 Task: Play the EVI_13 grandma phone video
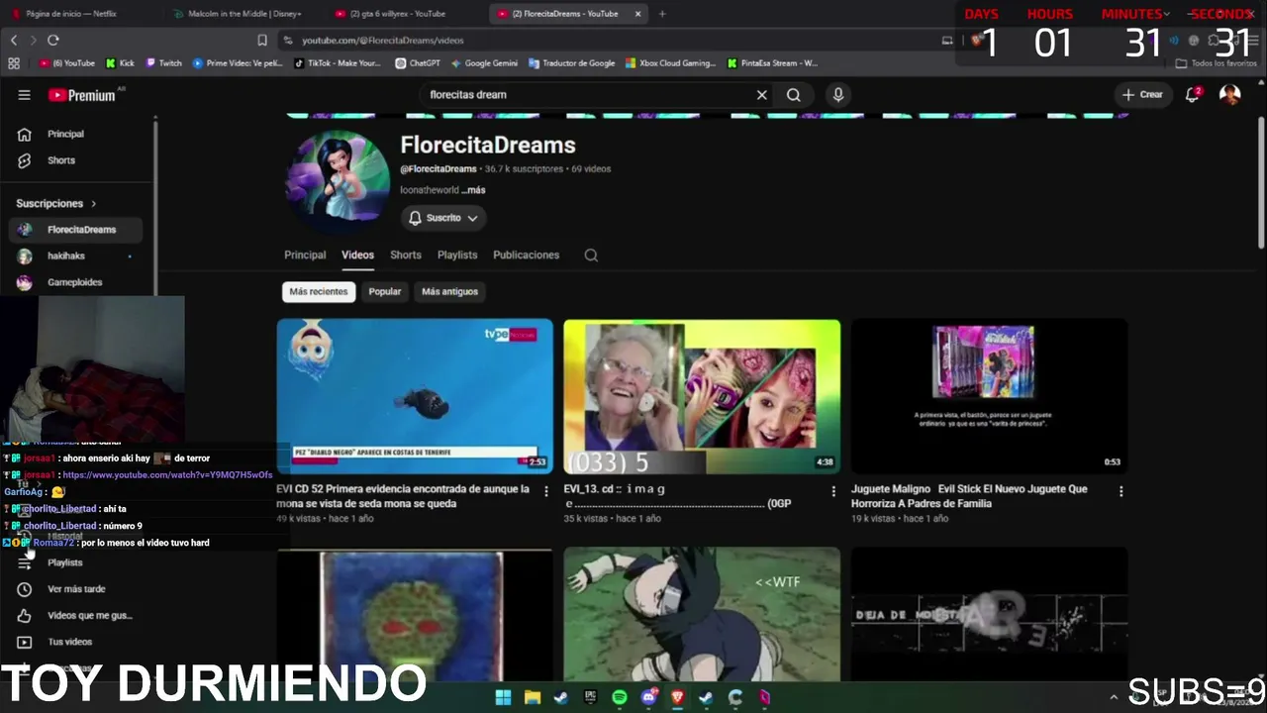[x=702, y=396]
